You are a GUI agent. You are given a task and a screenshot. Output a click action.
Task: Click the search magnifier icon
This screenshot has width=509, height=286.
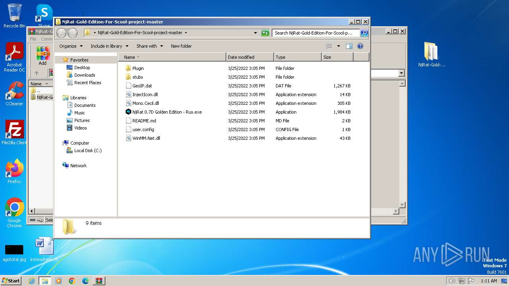point(364,33)
